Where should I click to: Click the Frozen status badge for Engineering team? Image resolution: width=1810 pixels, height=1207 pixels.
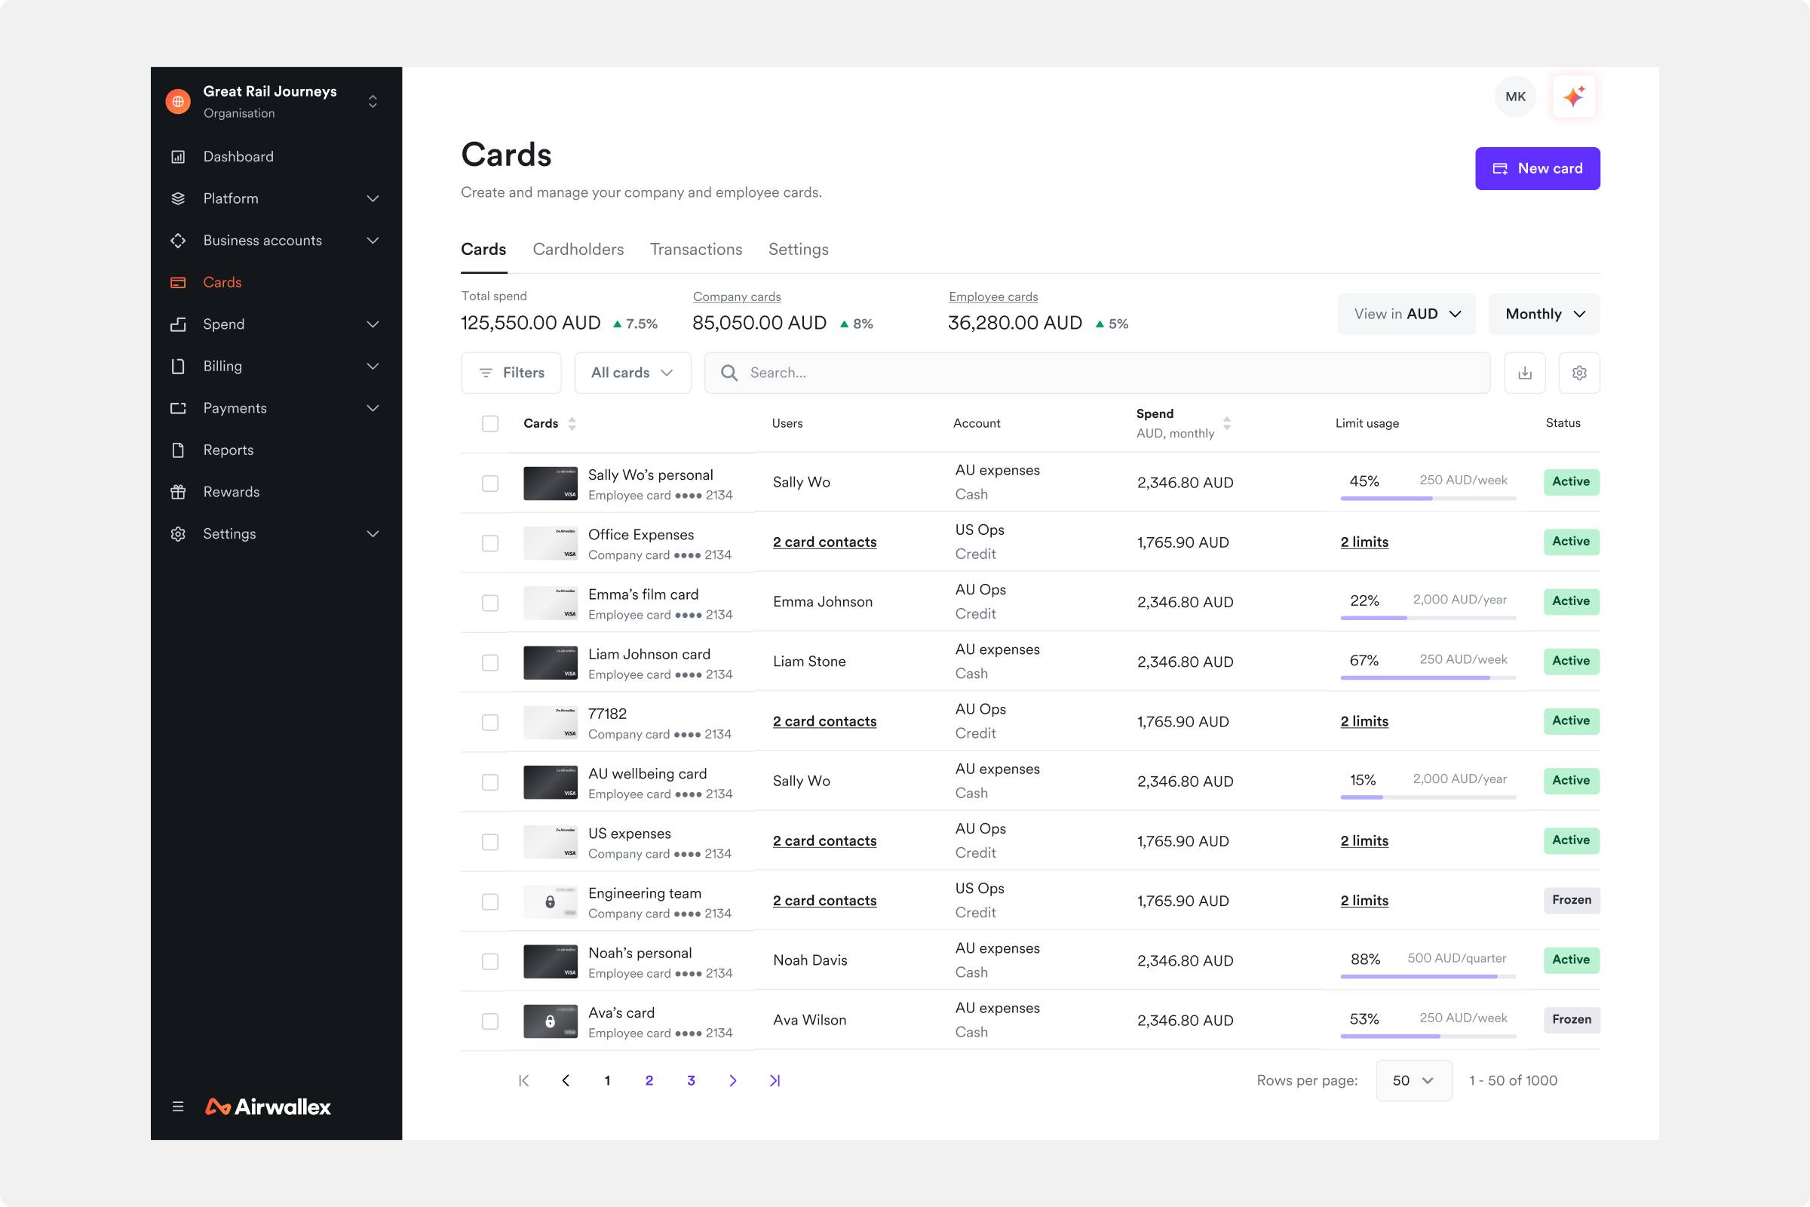1571,900
